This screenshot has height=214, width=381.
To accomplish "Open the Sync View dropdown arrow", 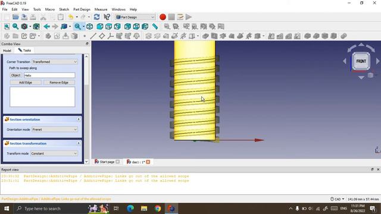I will coord(70,26).
